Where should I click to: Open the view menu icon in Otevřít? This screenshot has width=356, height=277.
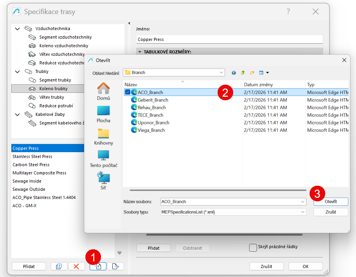261,73
